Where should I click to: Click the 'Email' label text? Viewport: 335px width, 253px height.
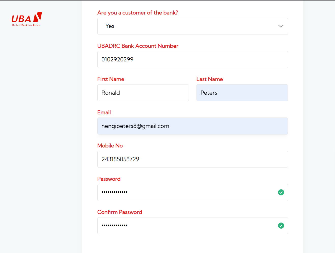[x=104, y=112]
